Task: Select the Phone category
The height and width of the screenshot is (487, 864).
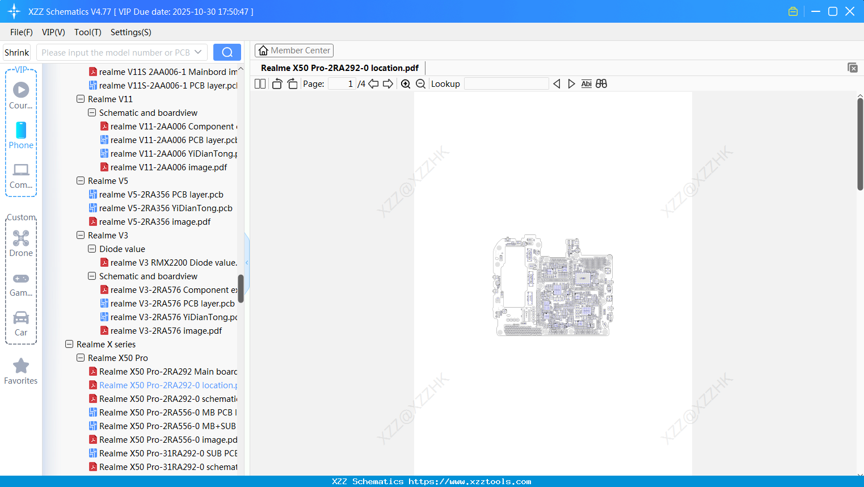Action: tap(21, 135)
